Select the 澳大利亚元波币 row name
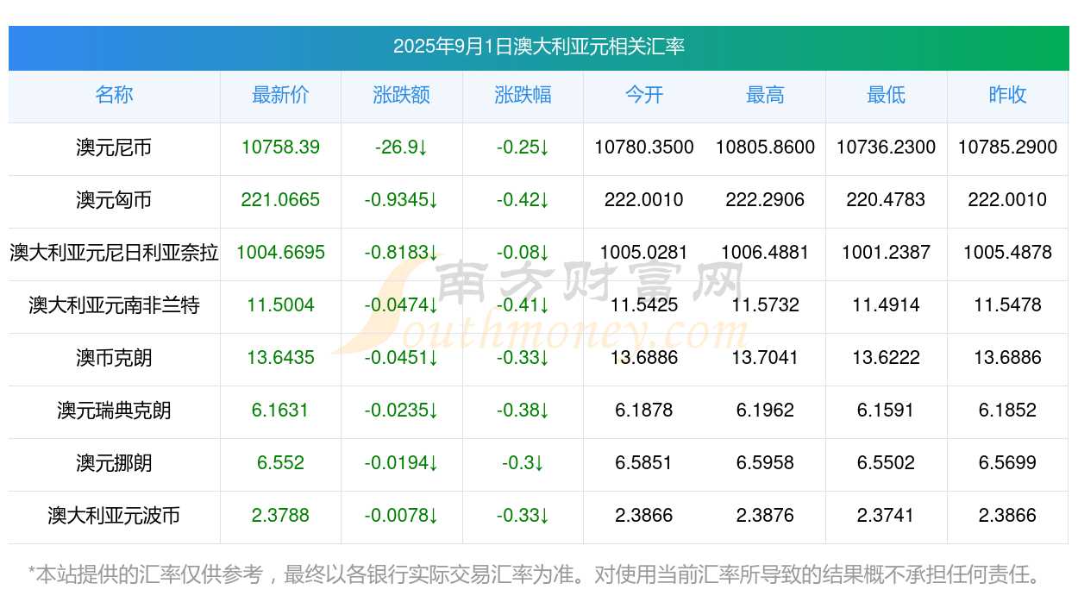 click(x=114, y=516)
